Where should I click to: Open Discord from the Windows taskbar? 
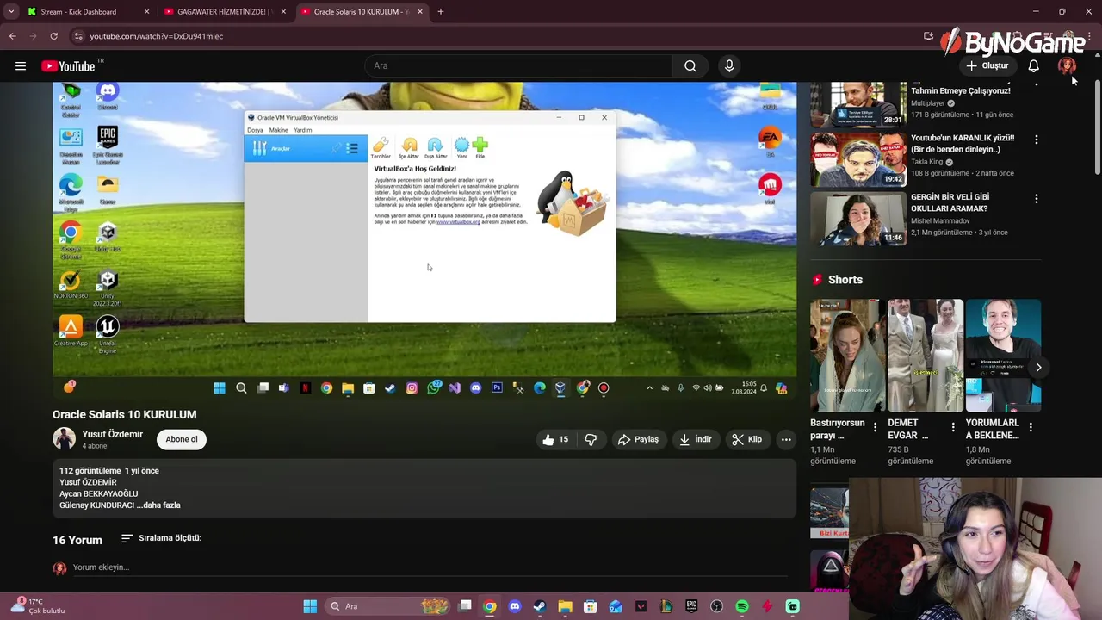pos(515,606)
